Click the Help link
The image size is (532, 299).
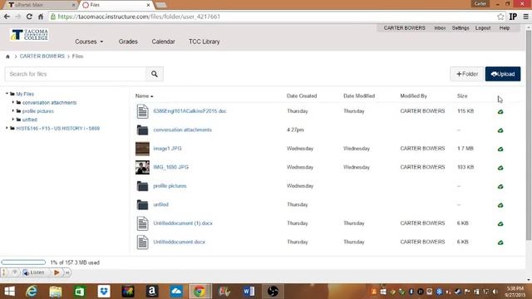[505, 28]
